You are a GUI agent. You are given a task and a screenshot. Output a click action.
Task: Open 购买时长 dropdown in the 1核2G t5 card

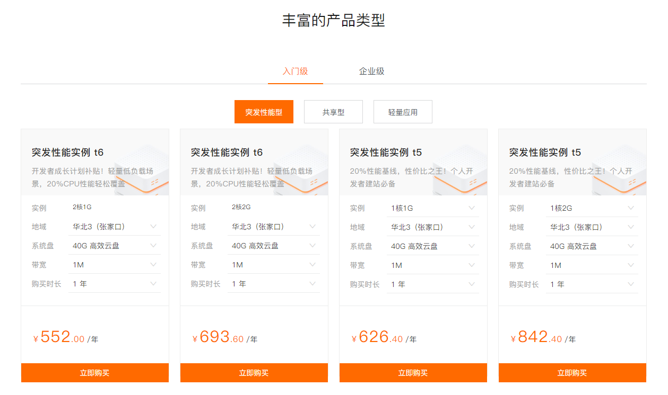coord(592,284)
